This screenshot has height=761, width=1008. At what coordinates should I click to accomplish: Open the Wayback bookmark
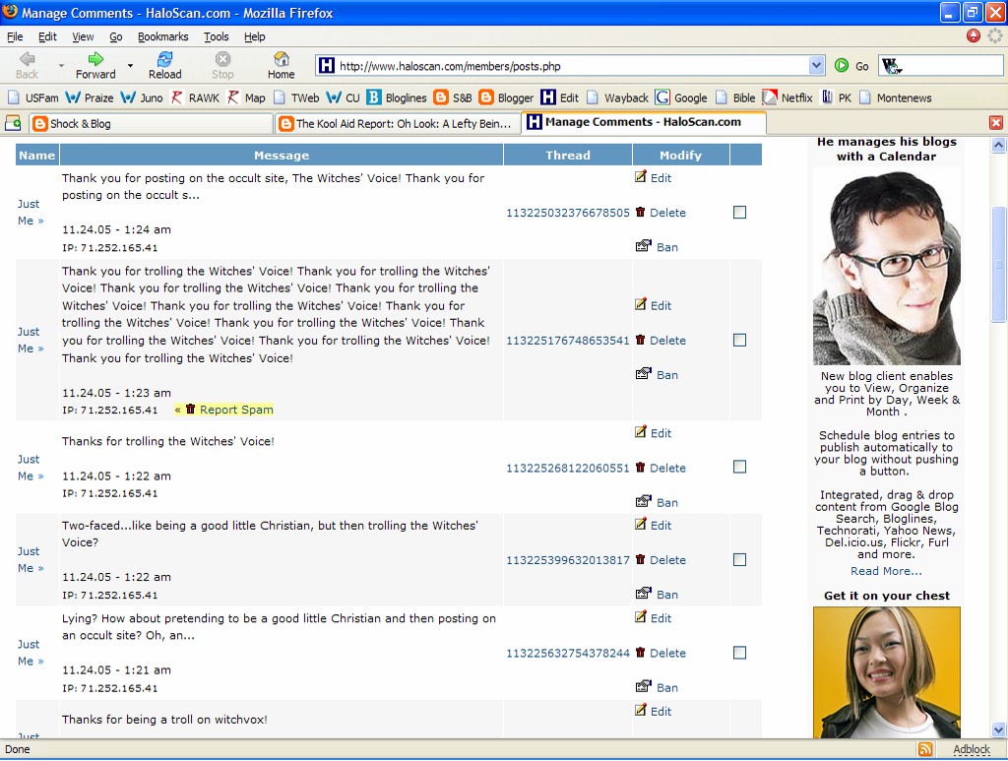617,97
